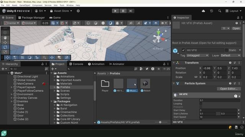Open the Undo History icon
245x137 pixels.
[211, 11]
